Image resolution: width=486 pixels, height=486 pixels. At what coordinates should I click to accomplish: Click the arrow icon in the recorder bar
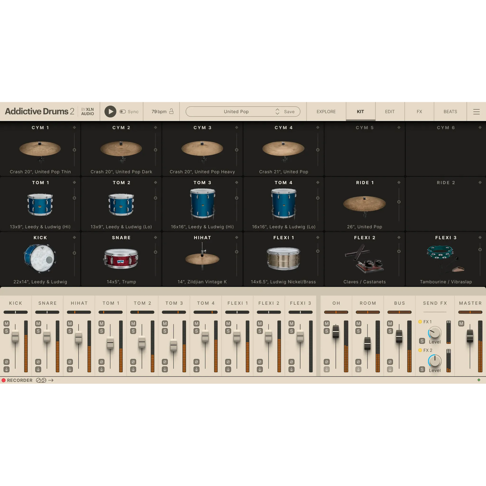[51, 380]
